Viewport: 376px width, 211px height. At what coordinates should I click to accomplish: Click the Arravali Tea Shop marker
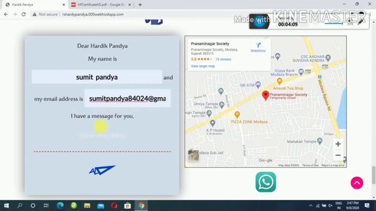tap(280, 81)
